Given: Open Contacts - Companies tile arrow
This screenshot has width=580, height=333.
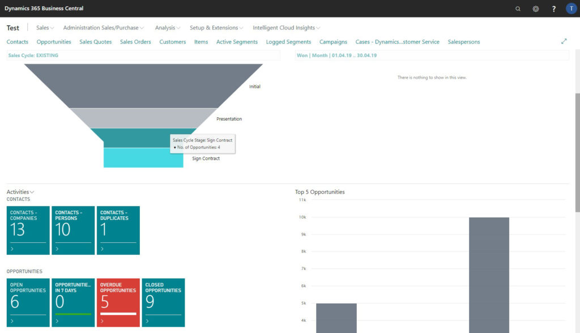Looking at the screenshot, I should click(x=12, y=249).
